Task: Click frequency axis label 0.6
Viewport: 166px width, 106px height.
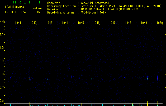Action: click(2, 101)
